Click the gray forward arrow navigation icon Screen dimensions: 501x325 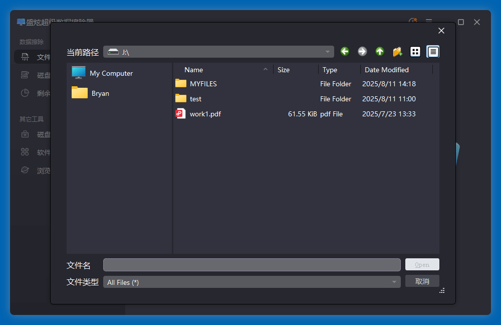(362, 52)
